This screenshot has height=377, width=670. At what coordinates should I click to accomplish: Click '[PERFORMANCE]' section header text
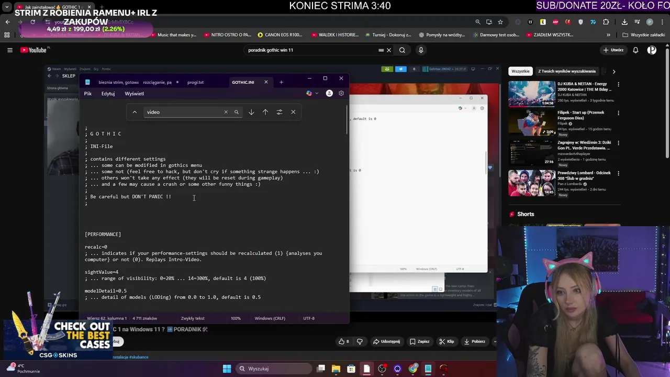(103, 234)
